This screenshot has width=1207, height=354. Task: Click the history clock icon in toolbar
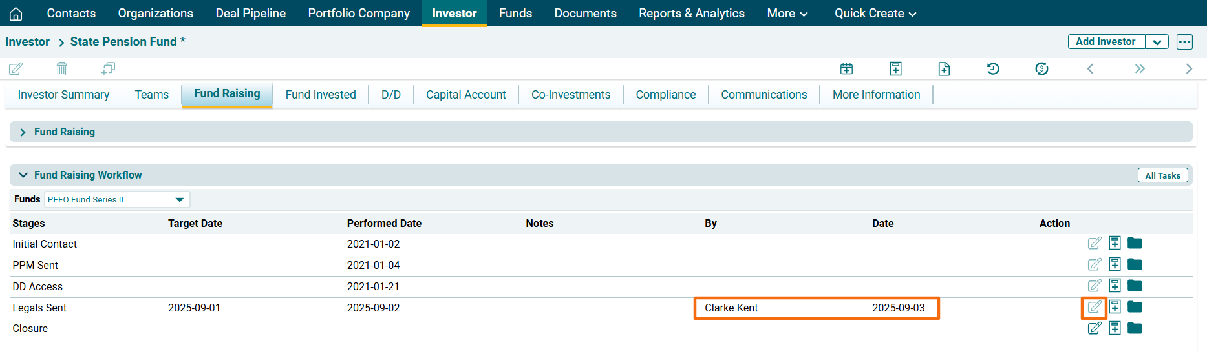993,68
